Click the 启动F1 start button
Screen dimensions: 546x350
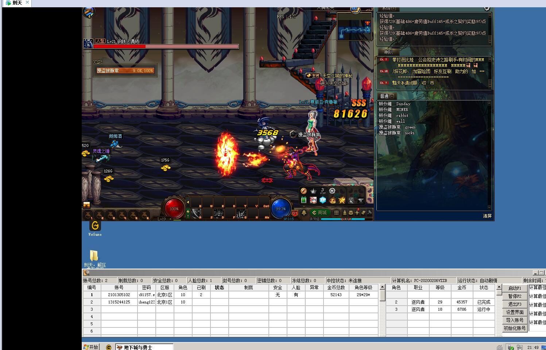coord(515,288)
